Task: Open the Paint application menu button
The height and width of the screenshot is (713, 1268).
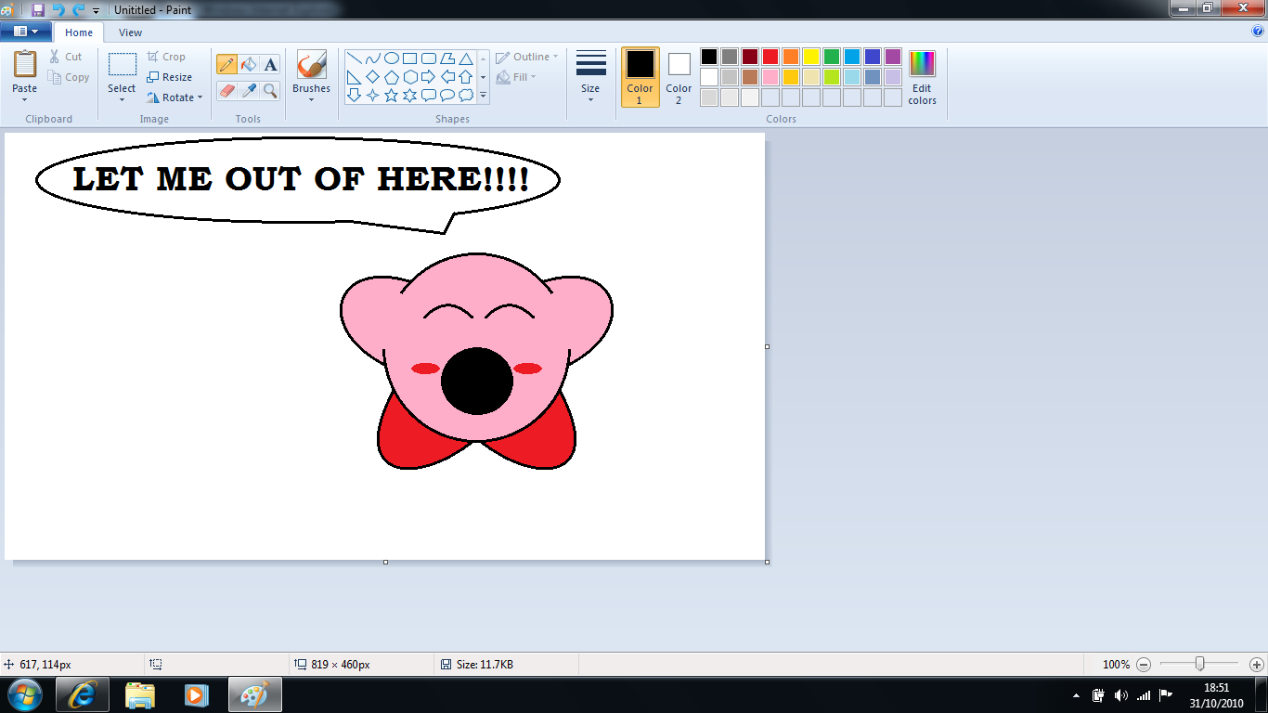Action: [x=26, y=32]
